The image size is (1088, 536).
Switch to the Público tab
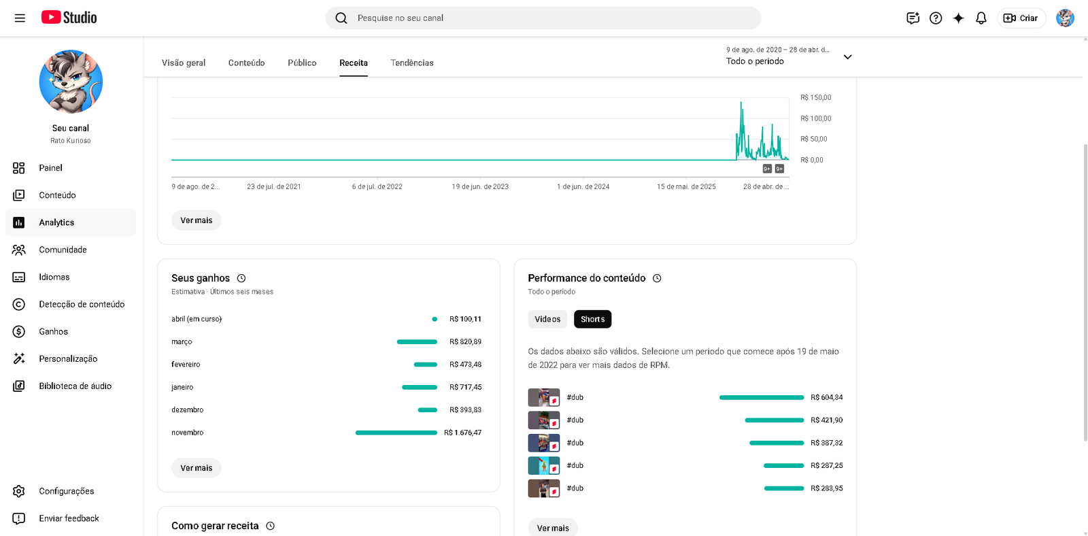(x=302, y=63)
